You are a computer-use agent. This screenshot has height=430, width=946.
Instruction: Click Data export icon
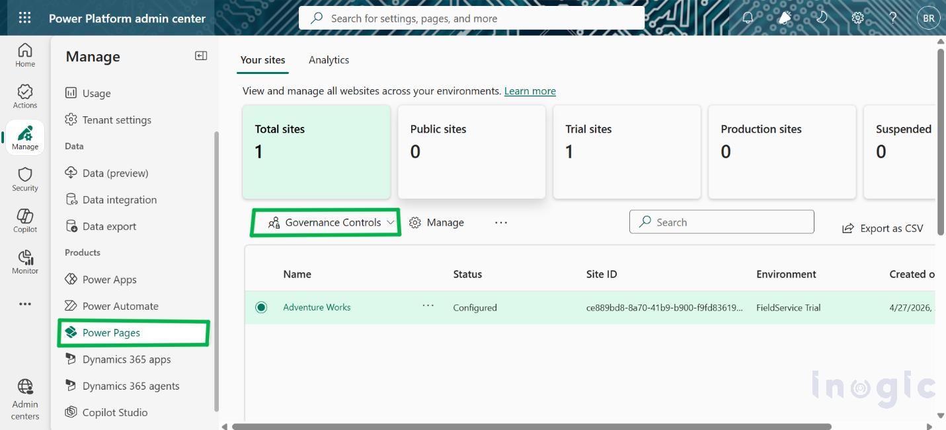pyautogui.click(x=71, y=226)
